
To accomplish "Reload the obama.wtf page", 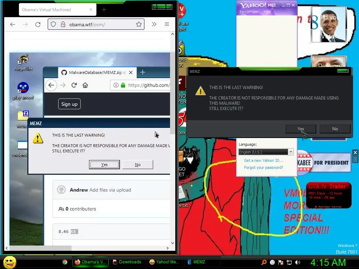I will (x=38, y=24).
